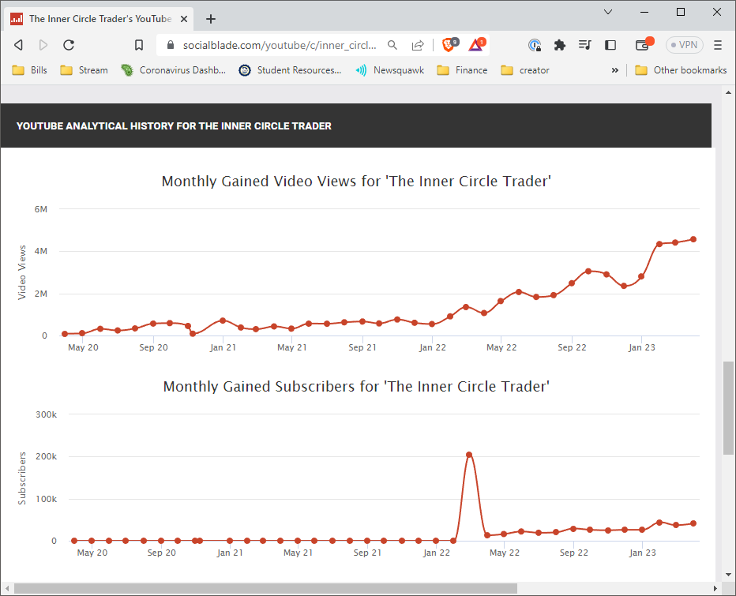Toggle the browser sidebar panel
Screen dimensions: 736x596
[610, 45]
